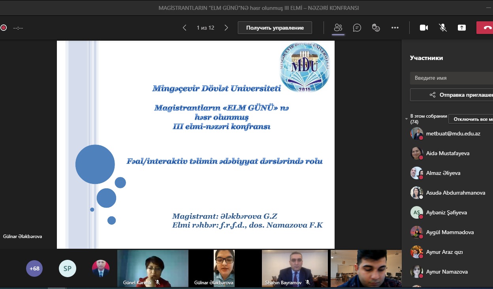493x289 pixels.
Task: Toggle the microphone mute button
Action: (x=443, y=28)
